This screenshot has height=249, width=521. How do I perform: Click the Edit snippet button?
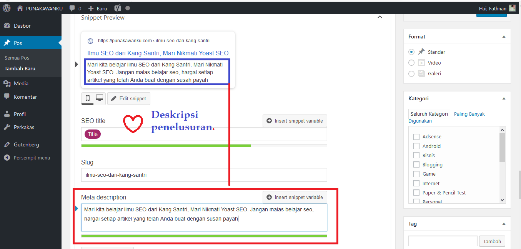[x=129, y=99]
